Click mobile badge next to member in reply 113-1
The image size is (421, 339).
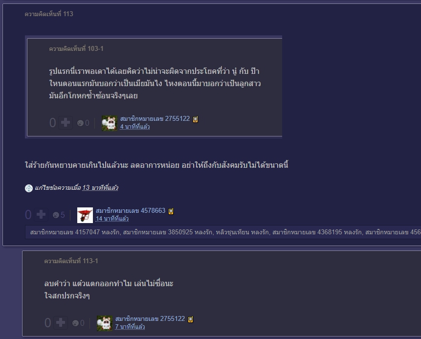point(191,319)
